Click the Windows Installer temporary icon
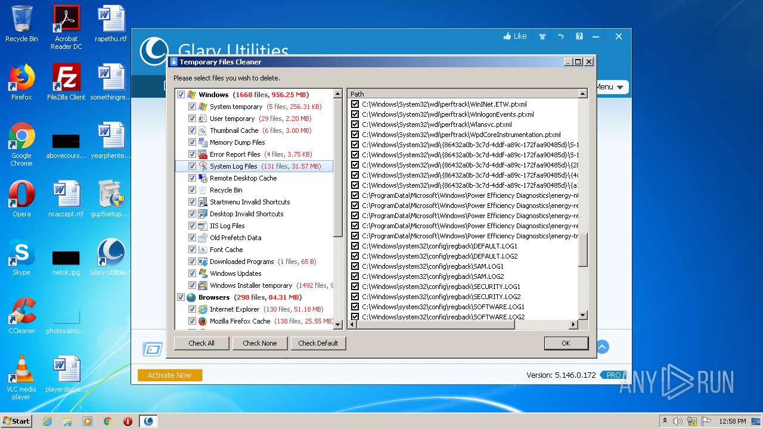 click(203, 285)
